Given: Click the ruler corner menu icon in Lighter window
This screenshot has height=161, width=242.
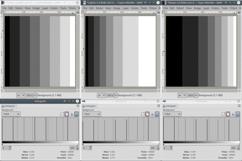Looking at the screenshot, I should click(83, 13).
